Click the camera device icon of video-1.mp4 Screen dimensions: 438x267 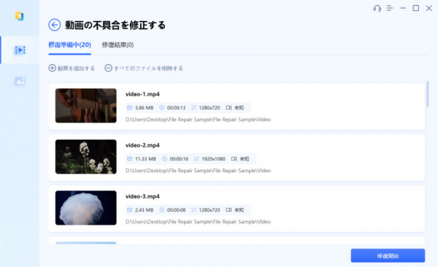(228, 107)
